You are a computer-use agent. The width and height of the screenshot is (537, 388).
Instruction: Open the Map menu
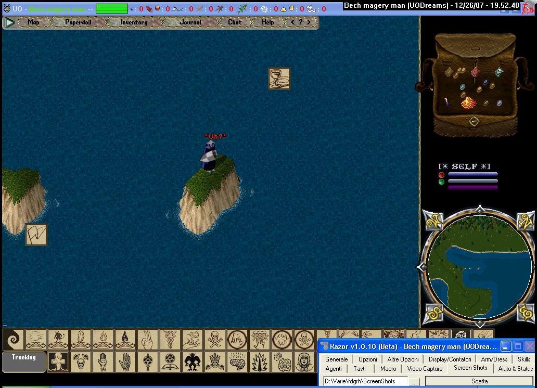pos(33,22)
